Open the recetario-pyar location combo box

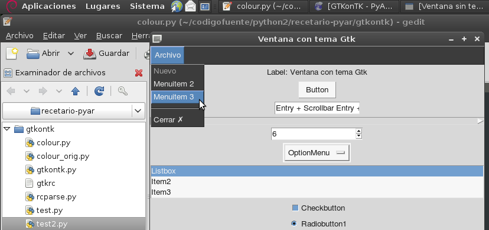click(x=74, y=111)
